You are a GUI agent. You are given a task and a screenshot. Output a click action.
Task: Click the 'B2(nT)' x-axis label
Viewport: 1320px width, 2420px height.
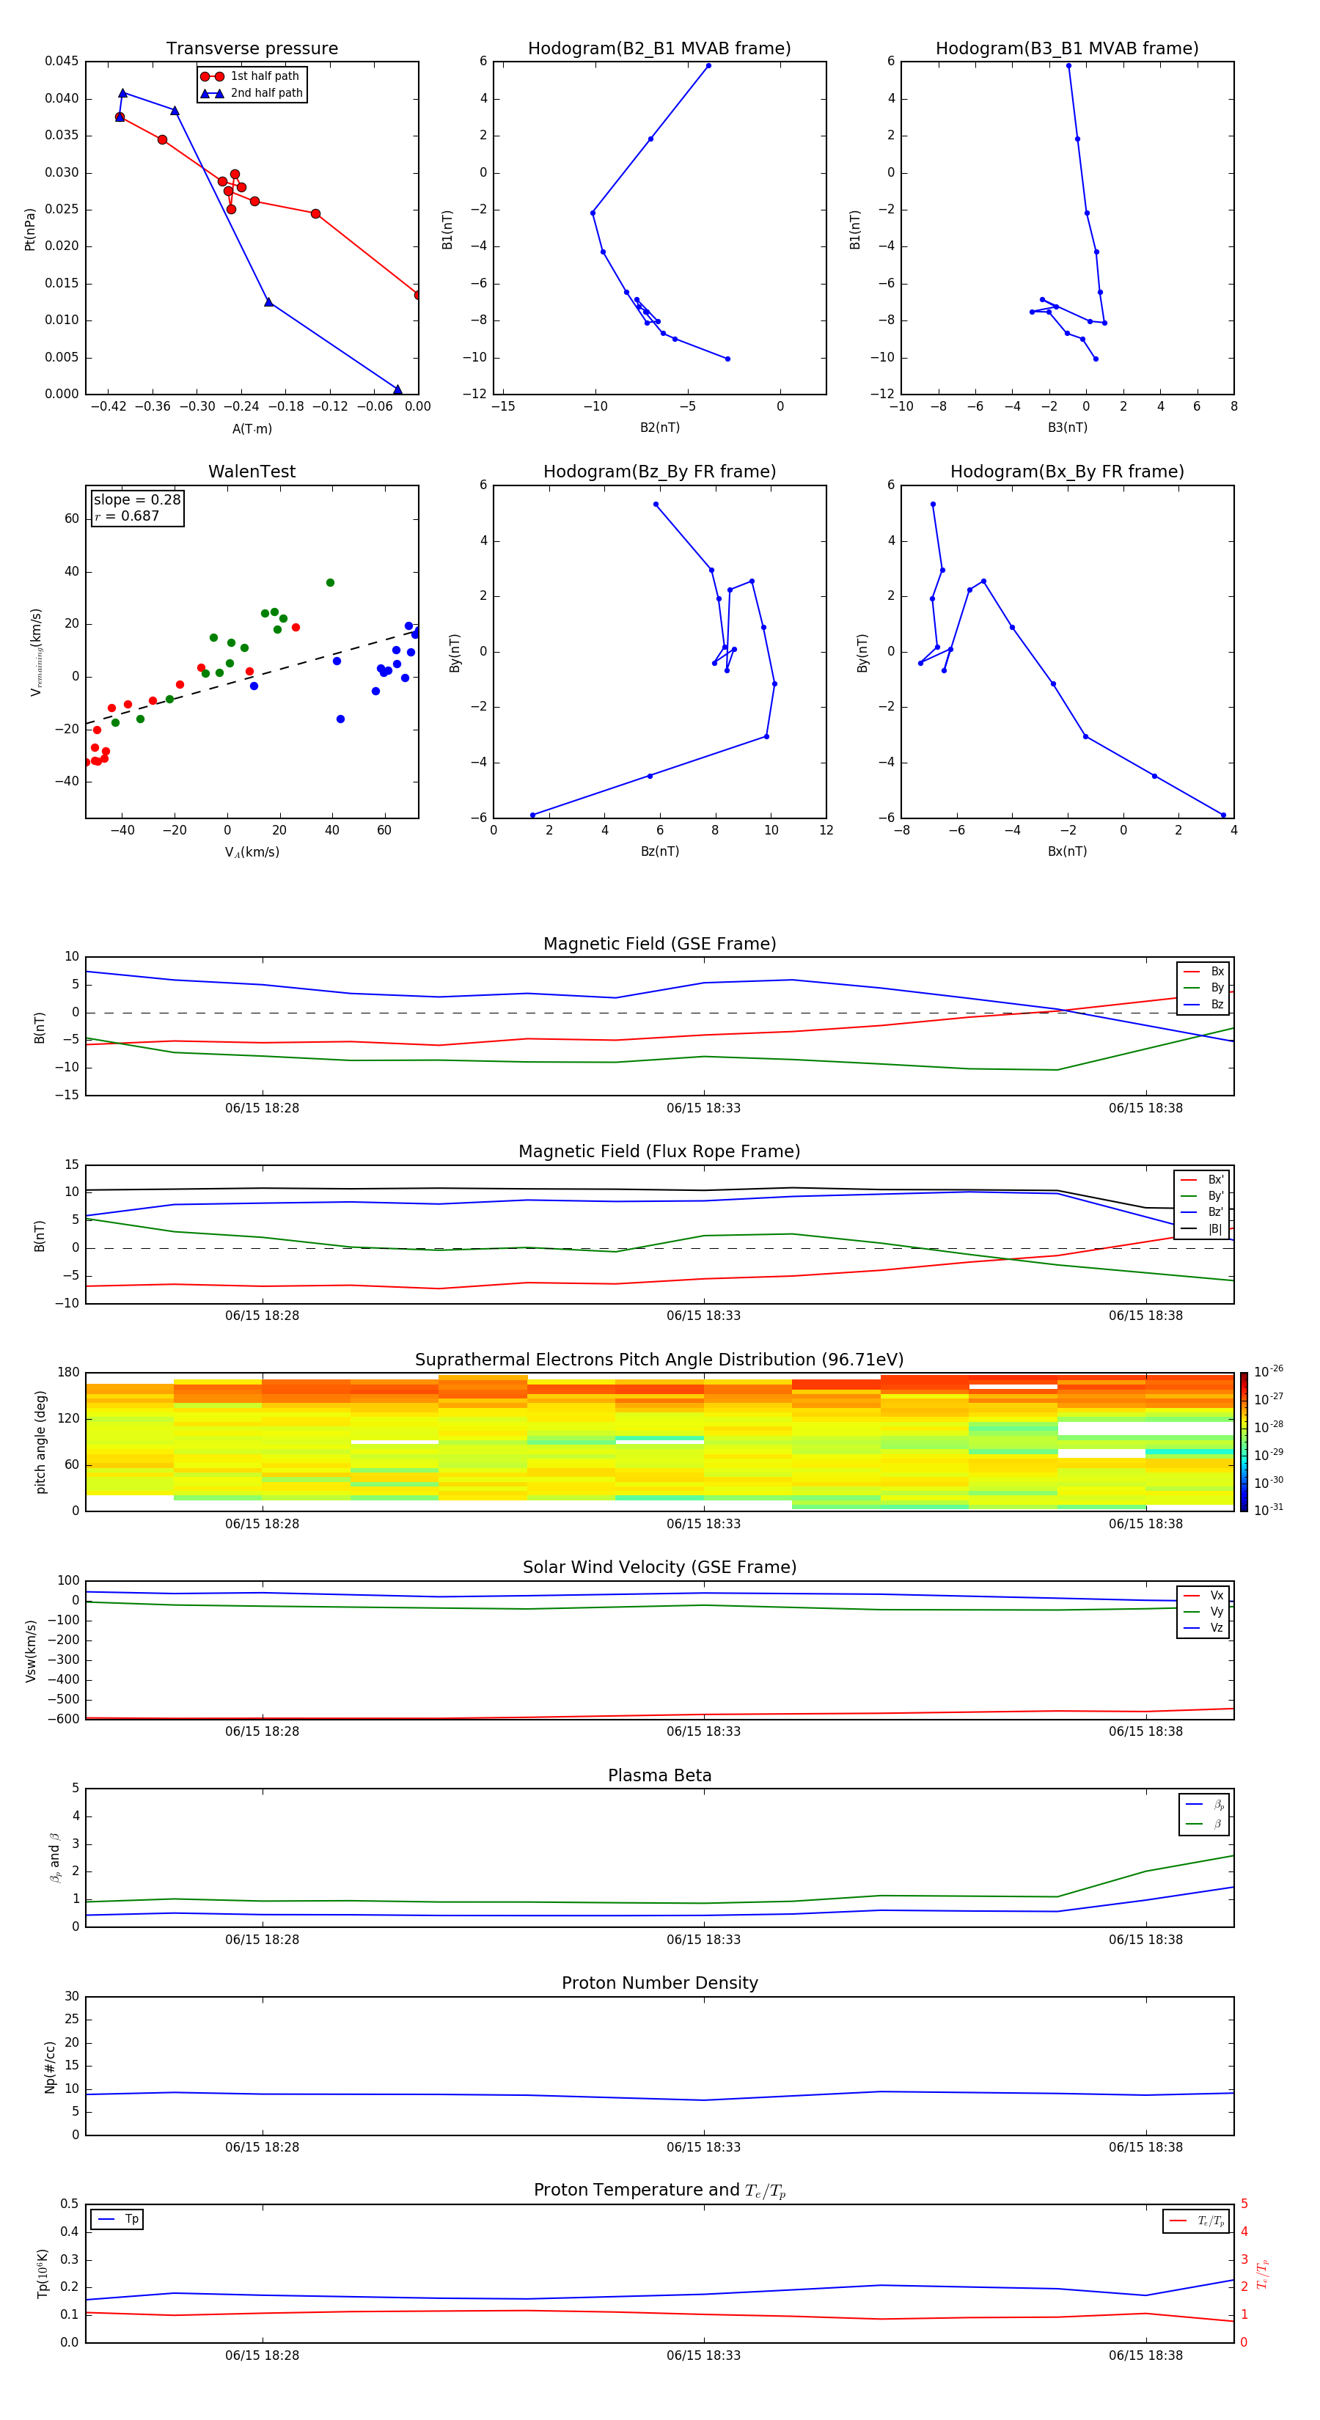tap(659, 428)
